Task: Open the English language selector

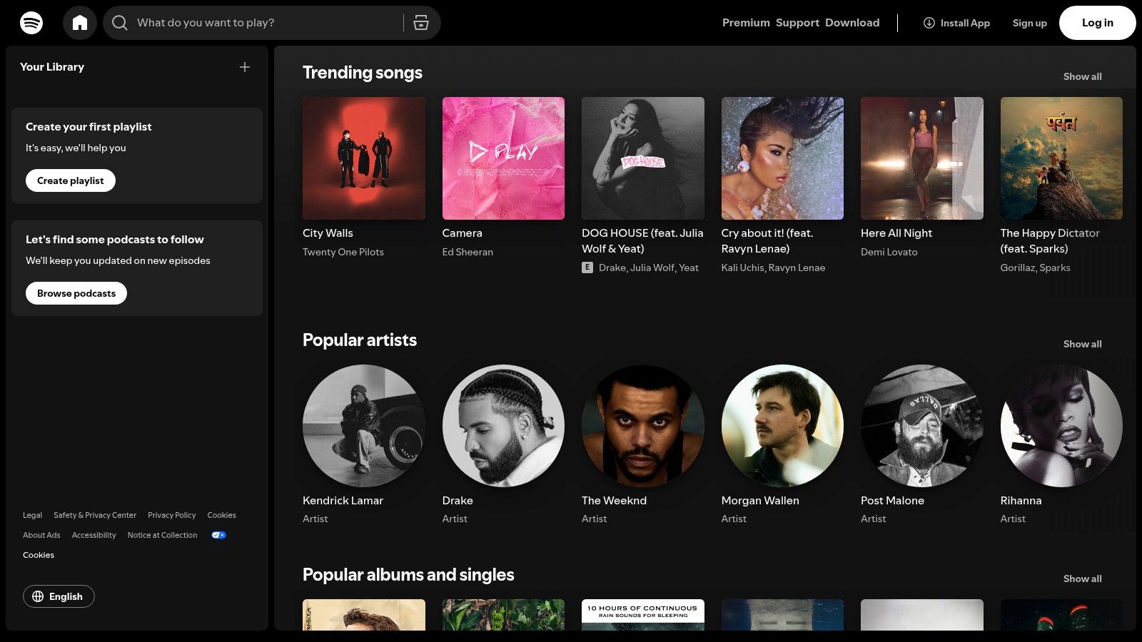Action: click(59, 596)
